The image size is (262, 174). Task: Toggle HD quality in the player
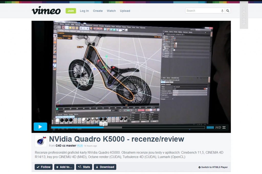218,127
